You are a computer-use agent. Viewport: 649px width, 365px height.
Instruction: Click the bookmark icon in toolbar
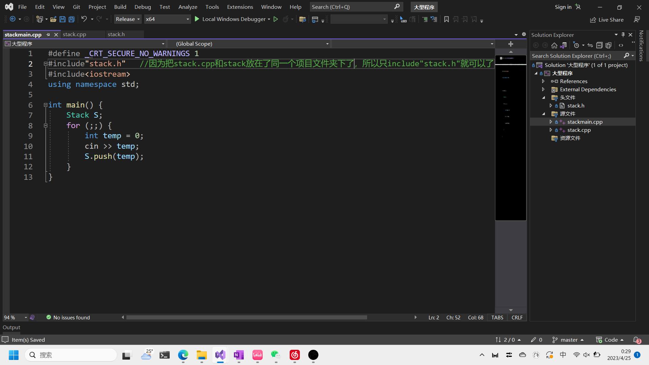(x=447, y=20)
